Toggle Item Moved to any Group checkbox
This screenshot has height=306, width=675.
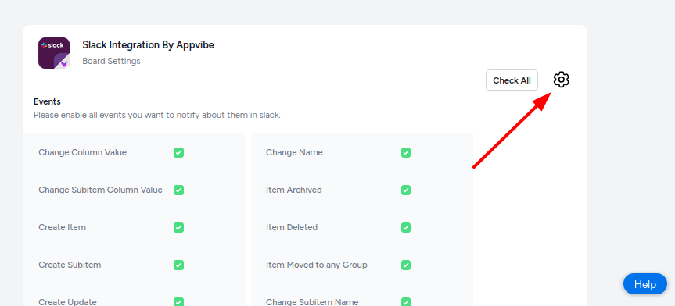tap(406, 265)
